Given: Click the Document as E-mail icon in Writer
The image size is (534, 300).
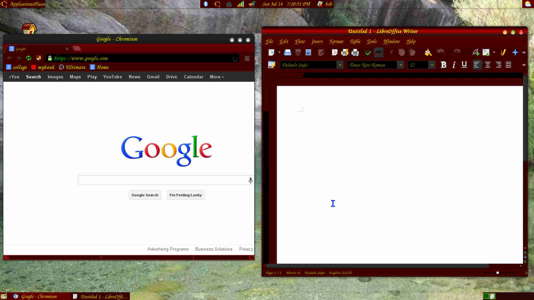Looking at the screenshot, I should point(308,52).
